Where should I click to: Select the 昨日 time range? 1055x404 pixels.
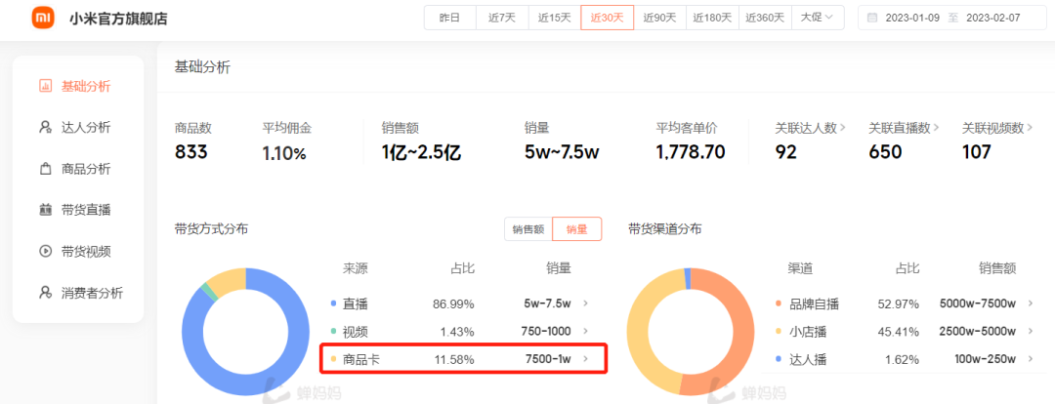pyautogui.click(x=449, y=19)
